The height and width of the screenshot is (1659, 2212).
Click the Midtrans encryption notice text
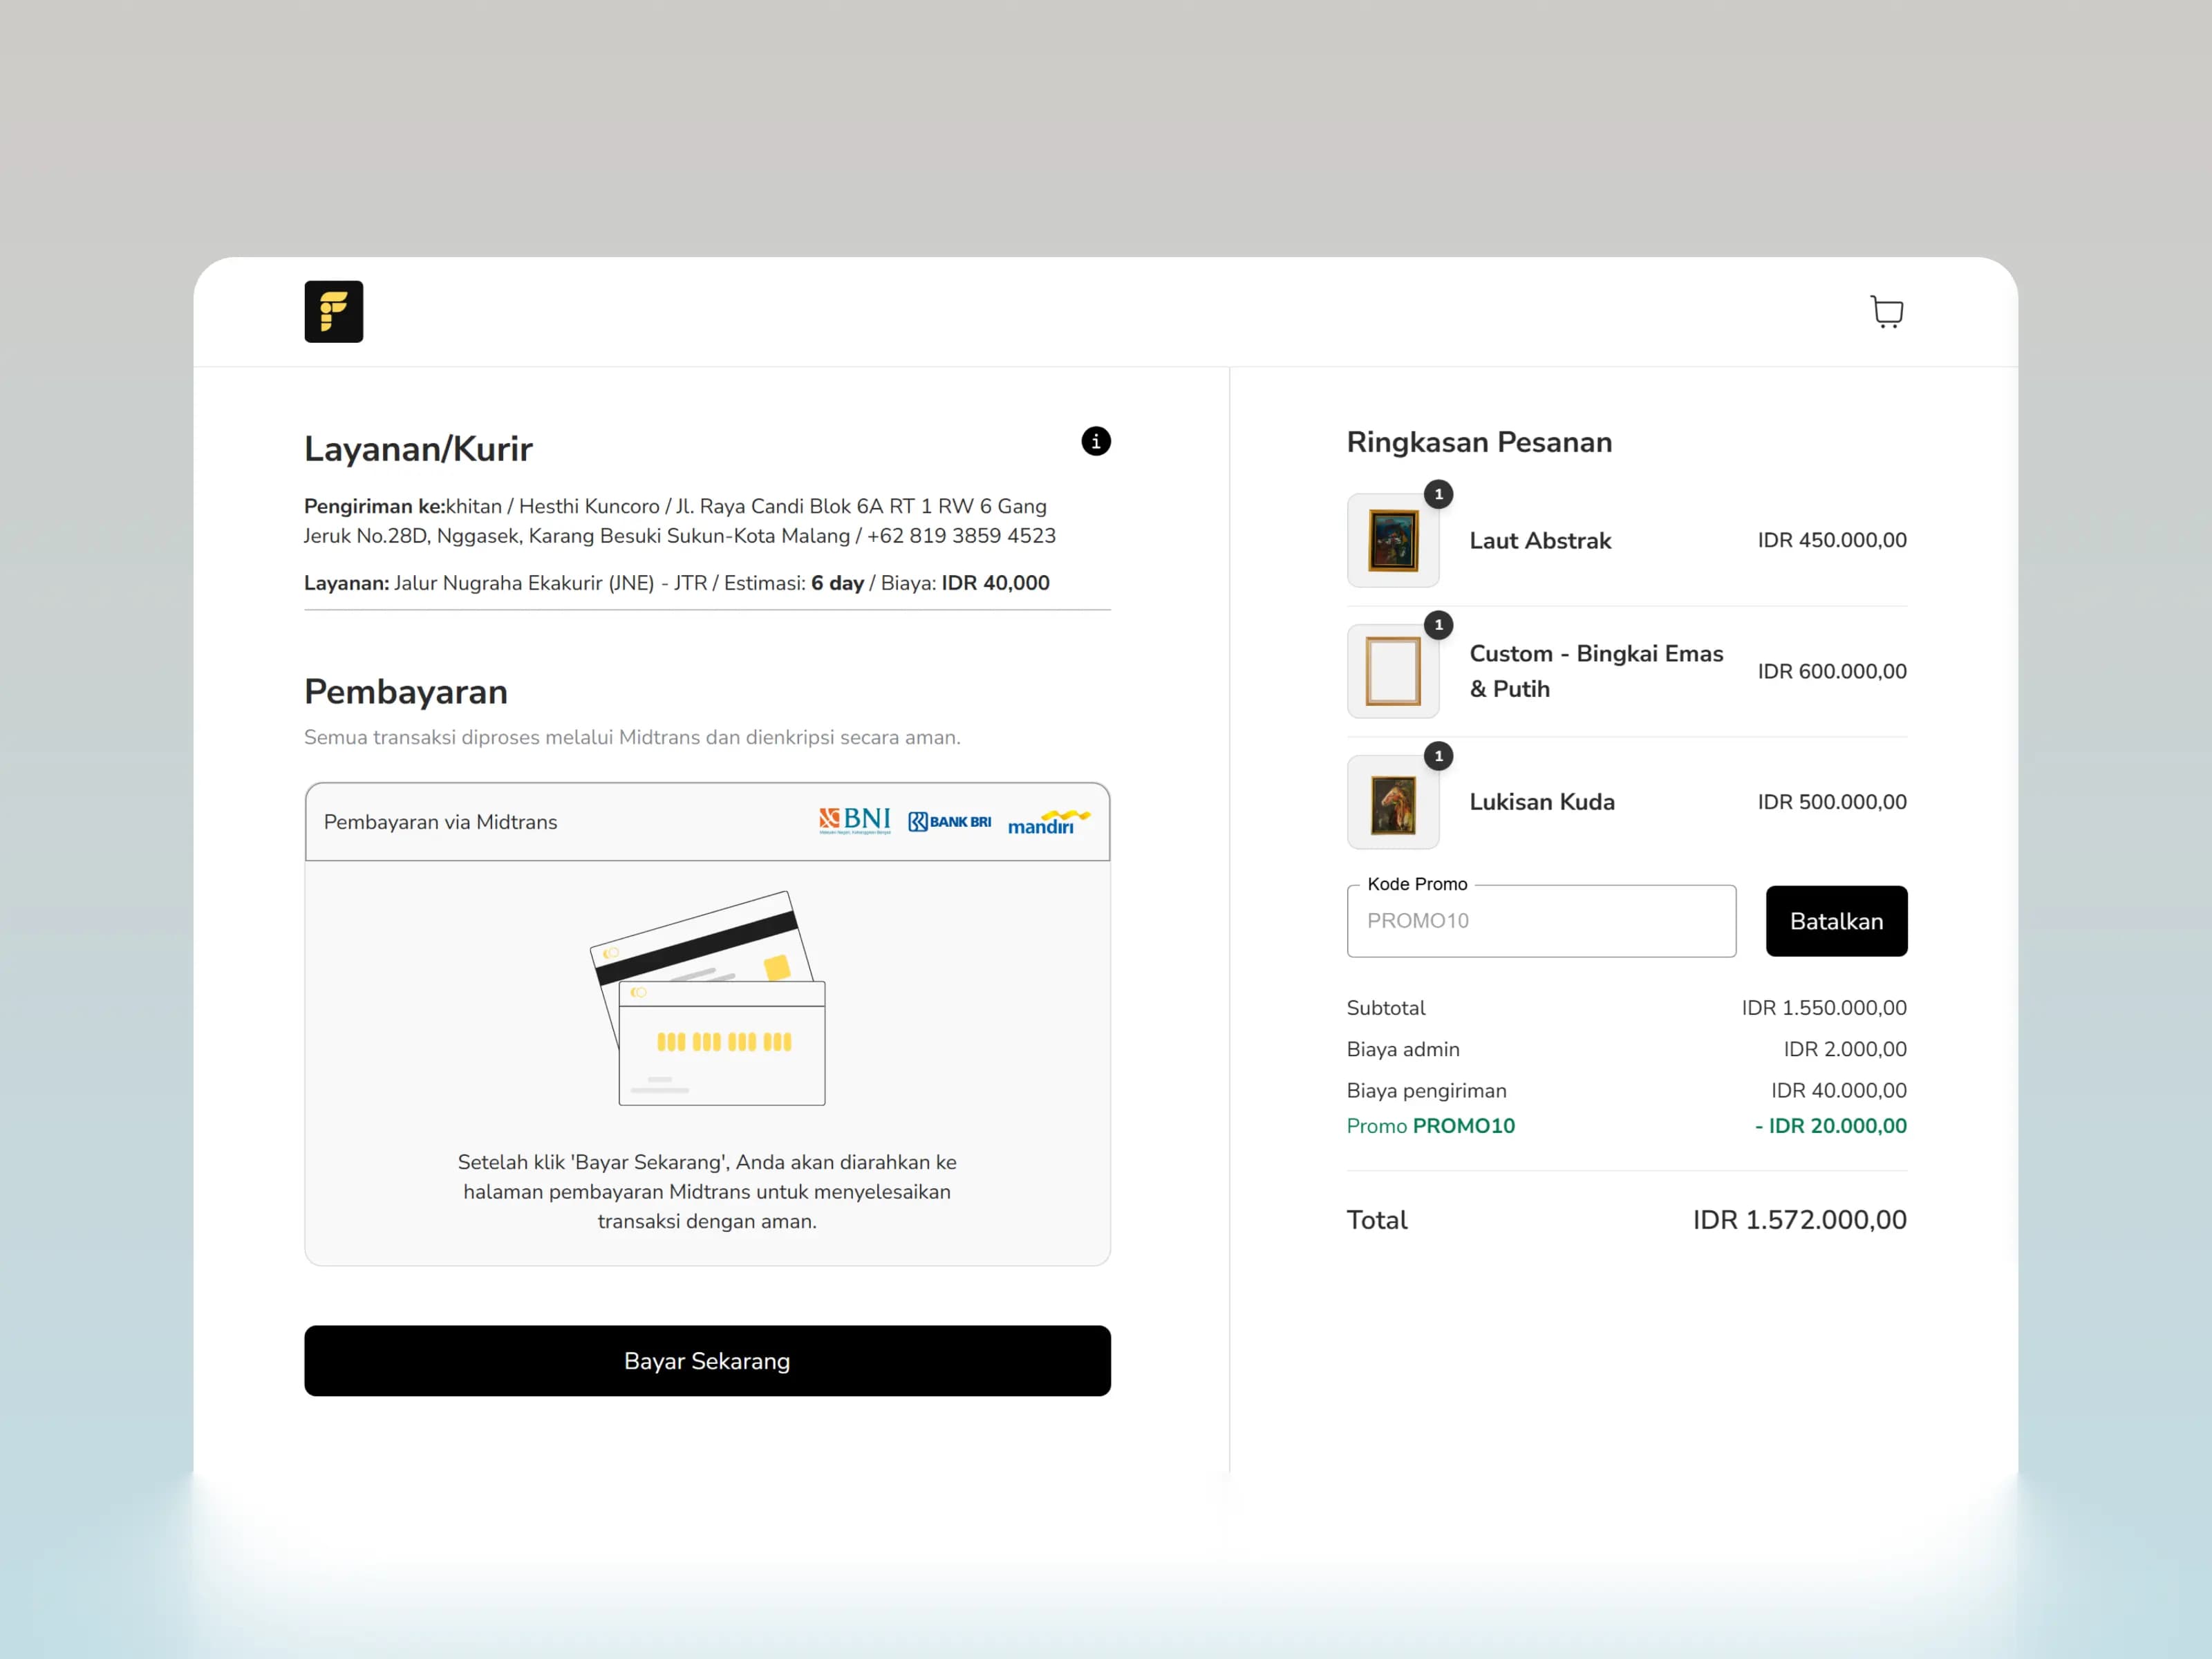[x=632, y=737]
